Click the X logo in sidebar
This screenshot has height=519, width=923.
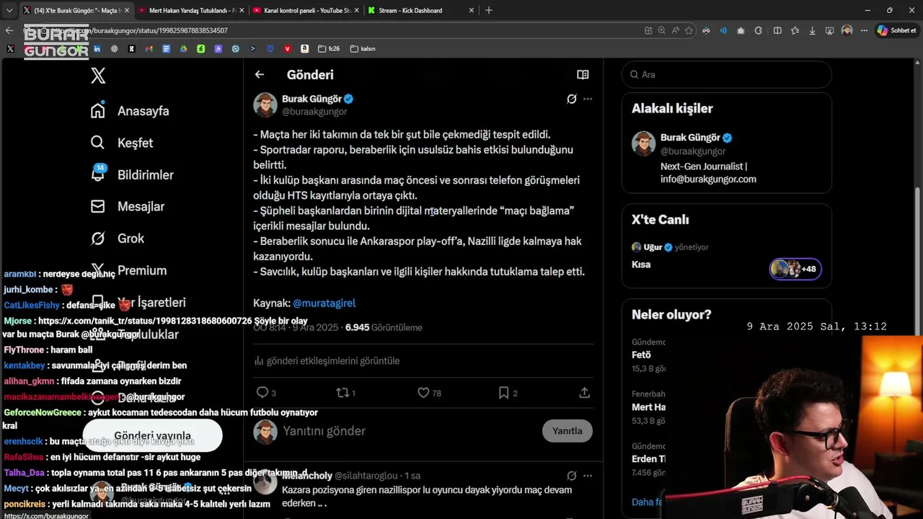pos(98,76)
